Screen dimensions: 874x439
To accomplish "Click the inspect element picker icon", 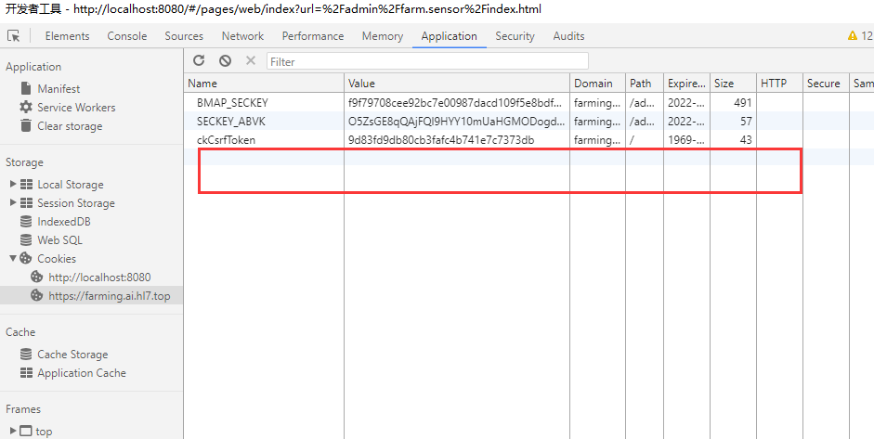I will (14, 36).
